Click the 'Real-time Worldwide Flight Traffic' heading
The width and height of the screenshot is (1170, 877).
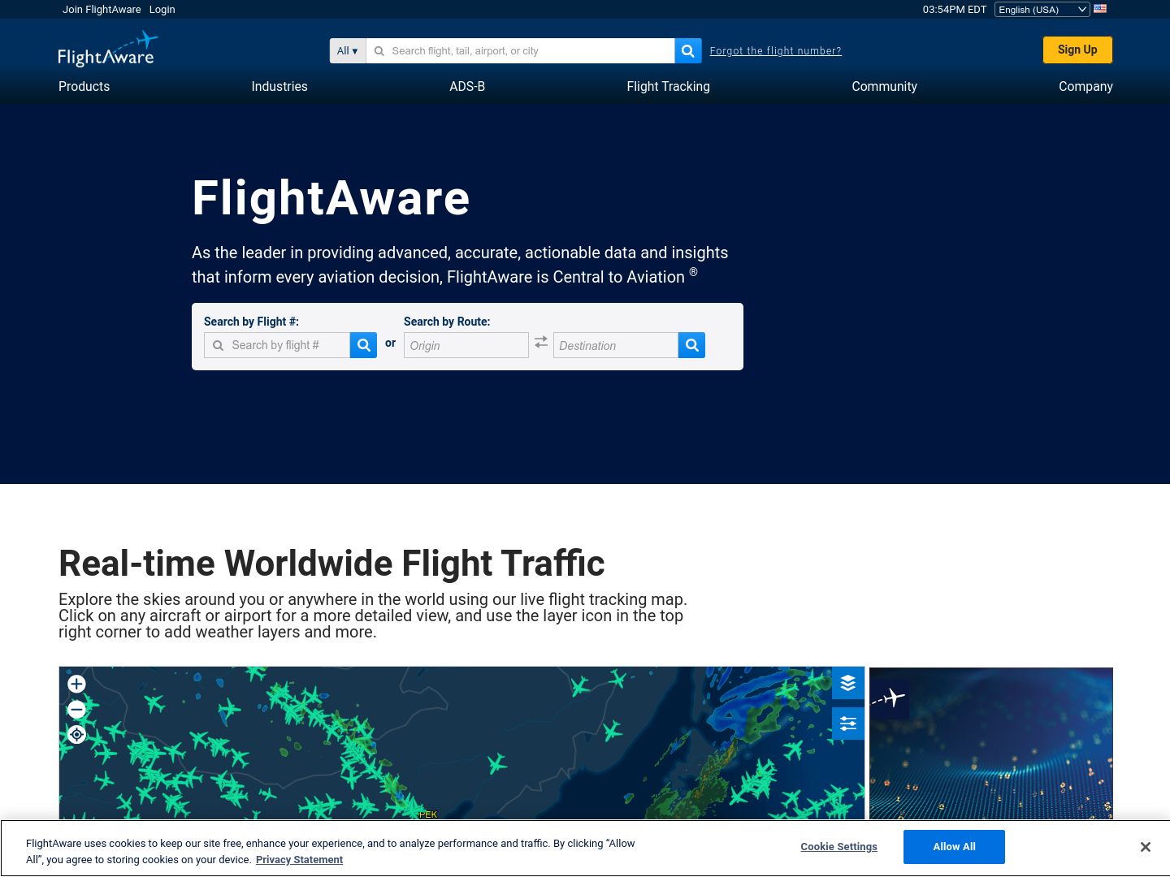tap(331, 564)
